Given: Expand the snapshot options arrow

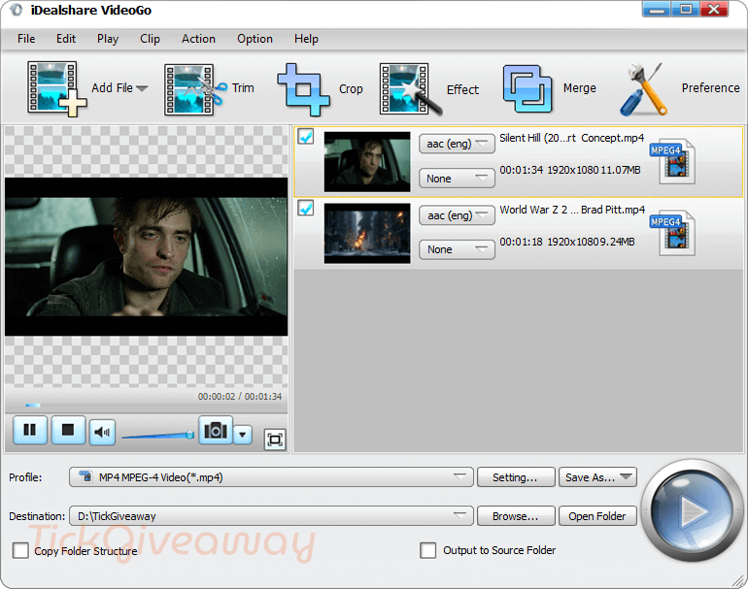Looking at the screenshot, I should 243,434.
